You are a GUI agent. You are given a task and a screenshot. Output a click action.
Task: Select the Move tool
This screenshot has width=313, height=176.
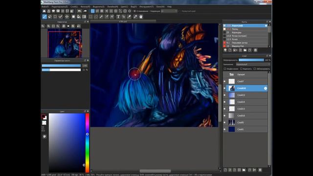click(67, 17)
